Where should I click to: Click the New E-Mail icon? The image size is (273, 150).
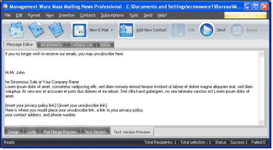coord(79,30)
